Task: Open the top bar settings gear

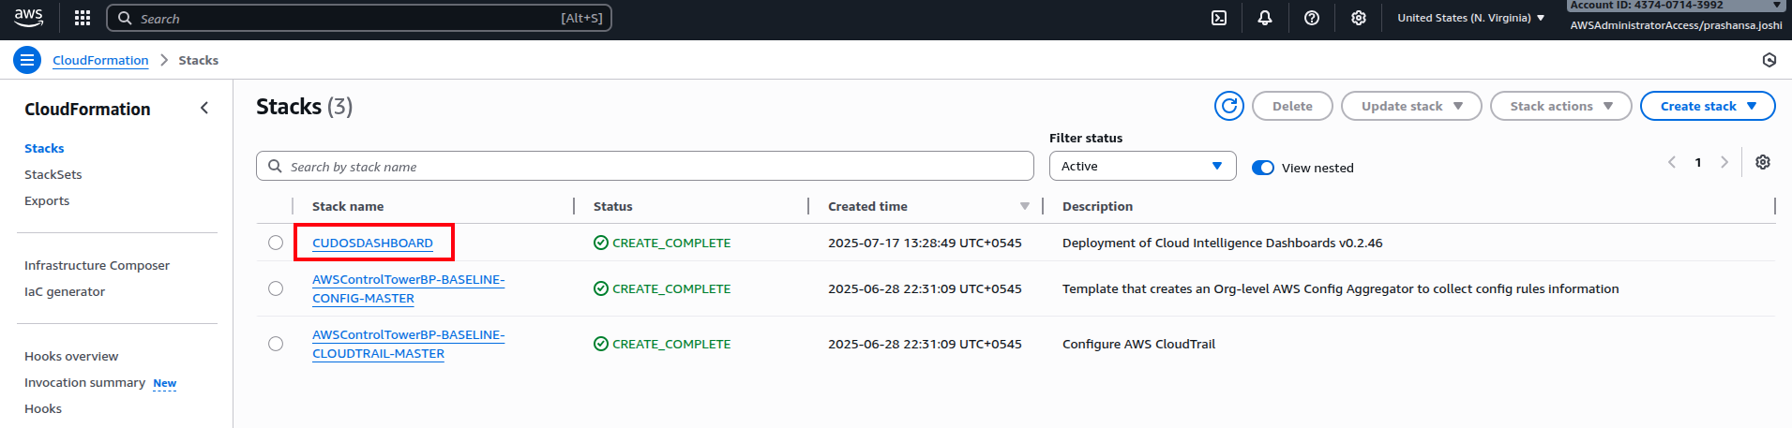Action: [1359, 18]
